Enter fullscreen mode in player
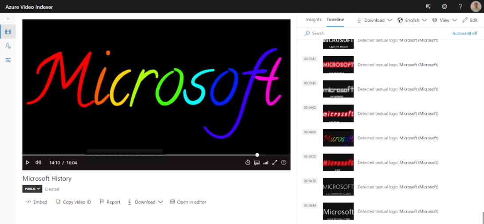This screenshot has height=224, width=484. click(x=275, y=162)
